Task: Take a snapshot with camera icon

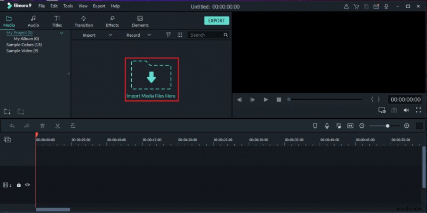Action: coord(394,110)
